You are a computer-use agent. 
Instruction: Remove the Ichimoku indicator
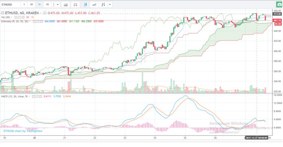tap(42, 21)
